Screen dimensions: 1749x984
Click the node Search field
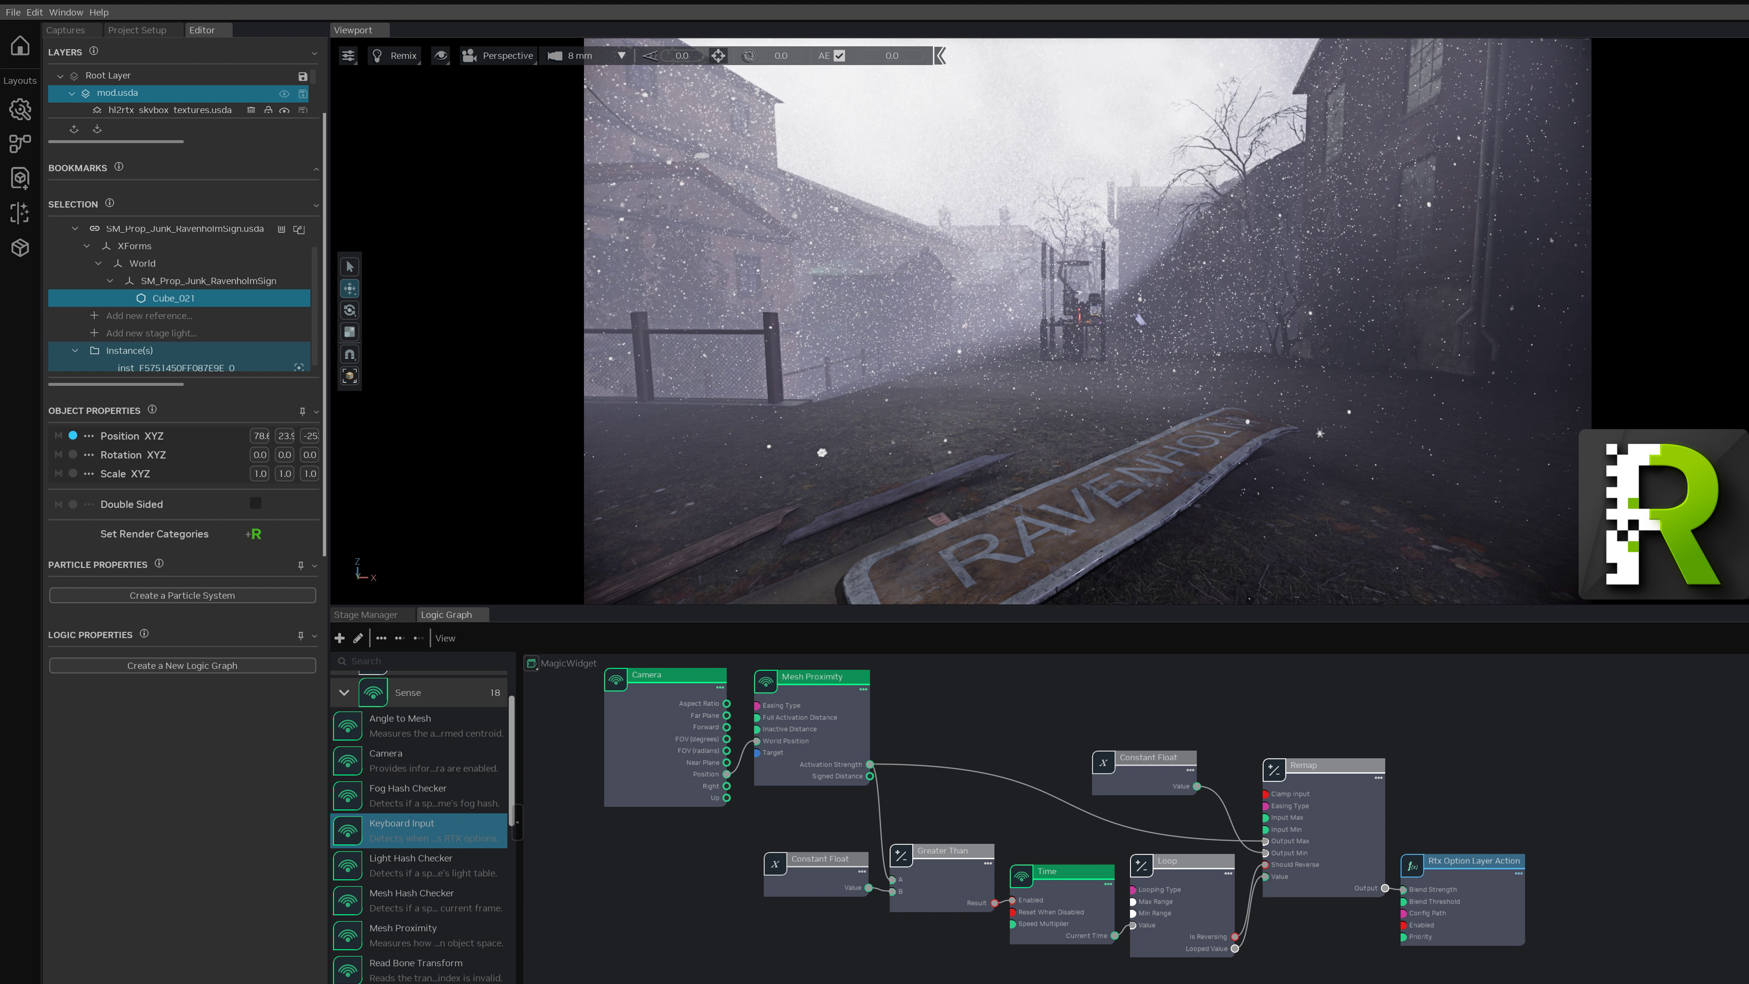point(424,661)
